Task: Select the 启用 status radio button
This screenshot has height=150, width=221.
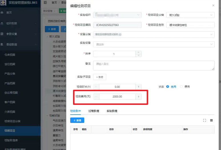Action: coord(168,87)
